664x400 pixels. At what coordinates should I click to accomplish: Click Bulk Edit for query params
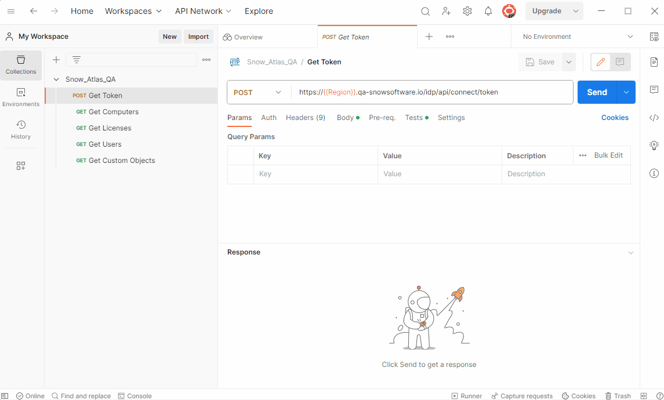click(x=608, y=155)
